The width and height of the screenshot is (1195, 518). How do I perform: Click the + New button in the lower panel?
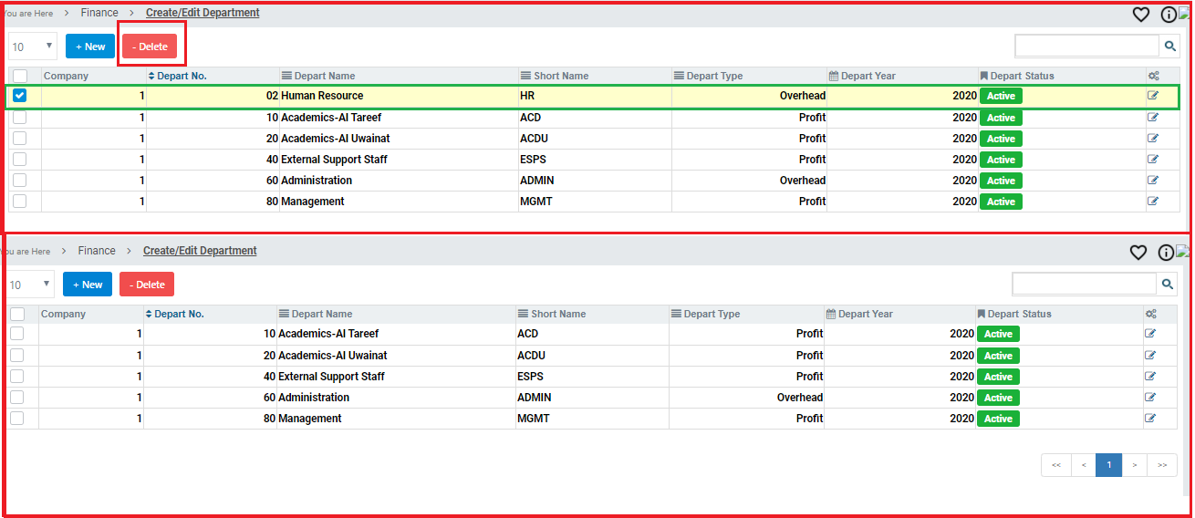(88, 285)
